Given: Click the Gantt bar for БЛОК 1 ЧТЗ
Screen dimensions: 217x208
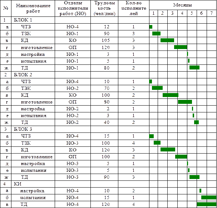Looking at the screenshot, I should coord(151,27).
